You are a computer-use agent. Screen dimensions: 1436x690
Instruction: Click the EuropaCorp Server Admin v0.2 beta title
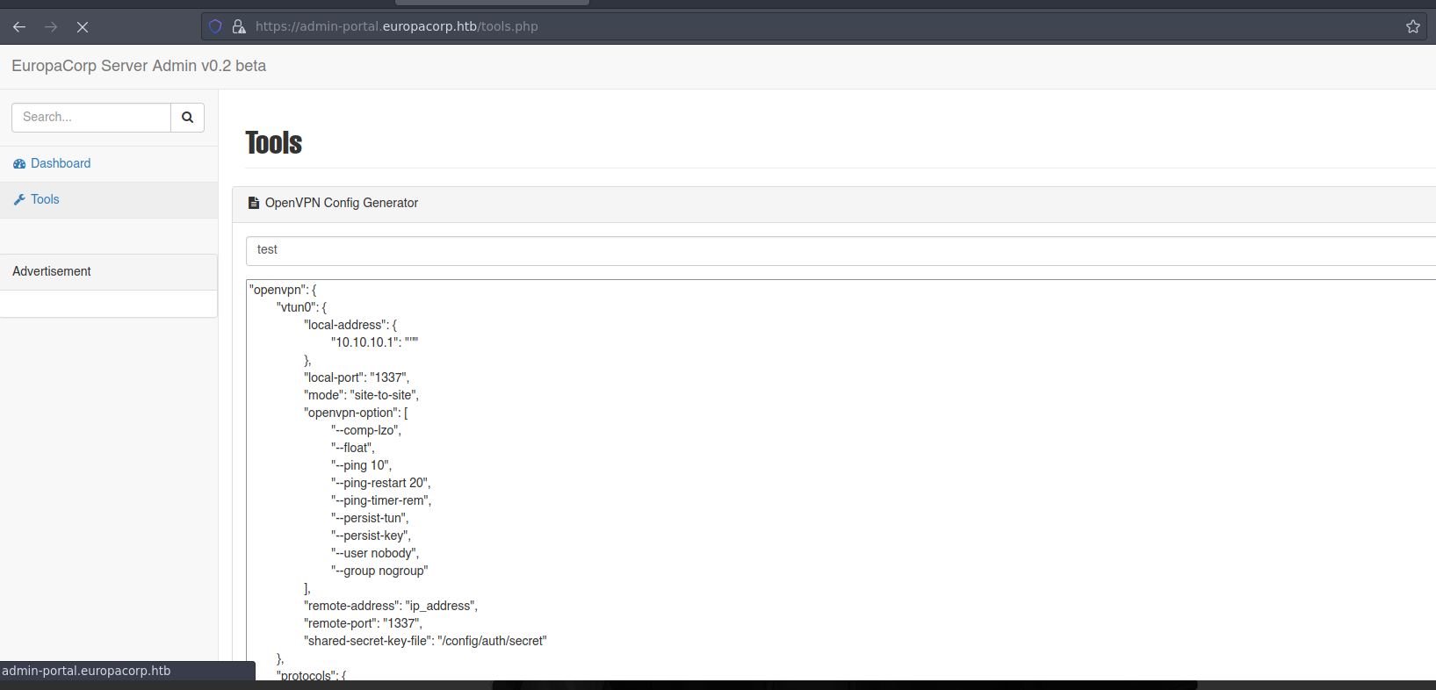point(139,66)
